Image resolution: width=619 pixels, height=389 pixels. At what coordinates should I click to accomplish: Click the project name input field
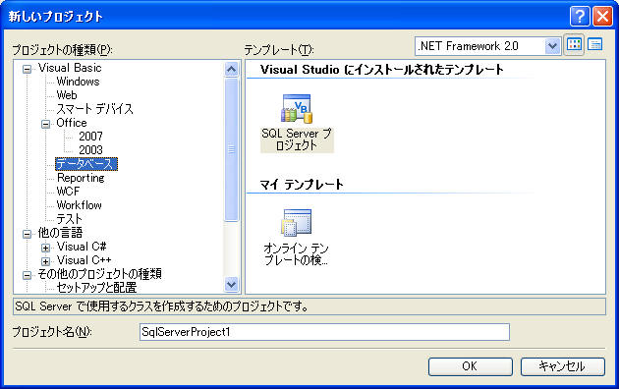324,332
